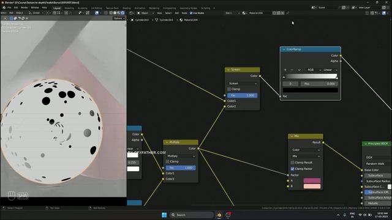Image resolution: width=392 pixels, height=220 pixels.
Task: Switch to the Layout workspace tab
Action: 57,8
